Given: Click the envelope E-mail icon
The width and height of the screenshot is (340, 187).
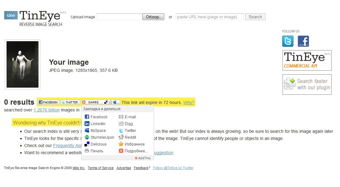Looking at the screenshot, I should (x=121, y=117).
